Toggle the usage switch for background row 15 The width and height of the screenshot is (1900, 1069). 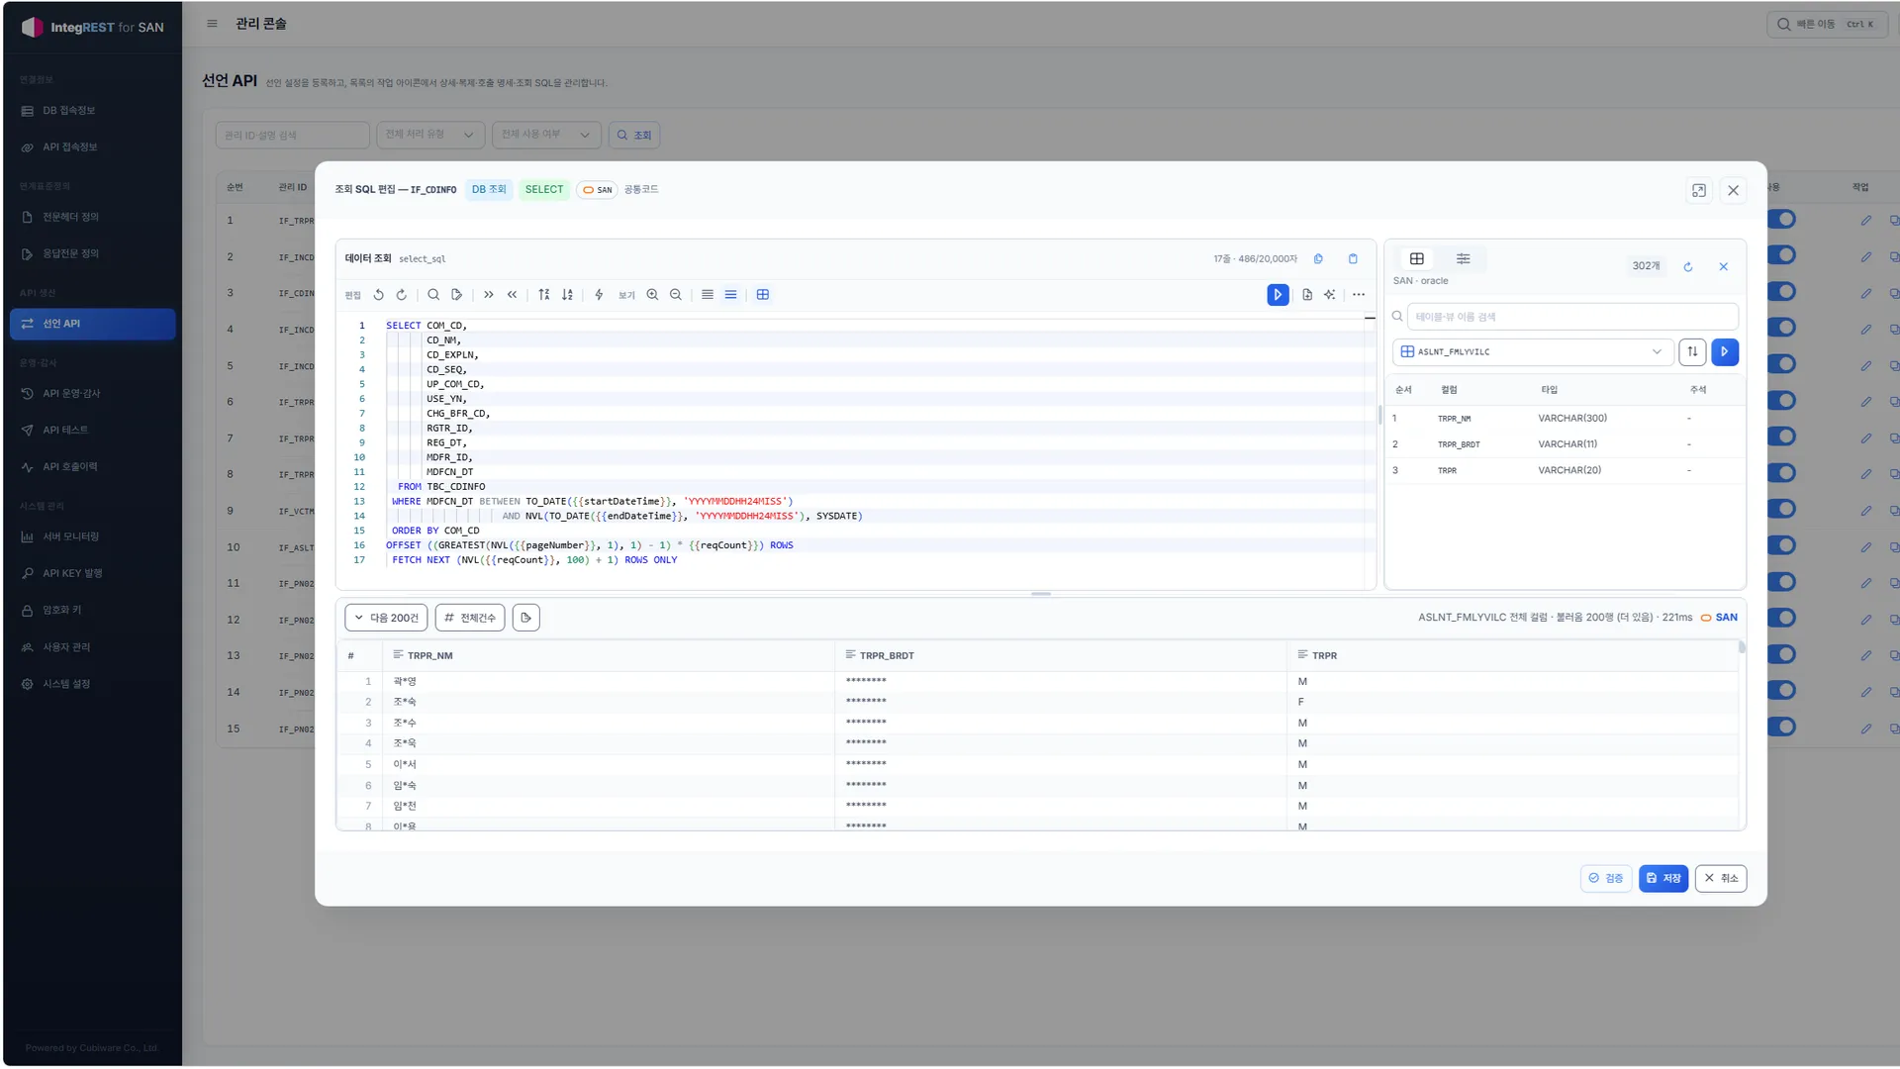1781,728
